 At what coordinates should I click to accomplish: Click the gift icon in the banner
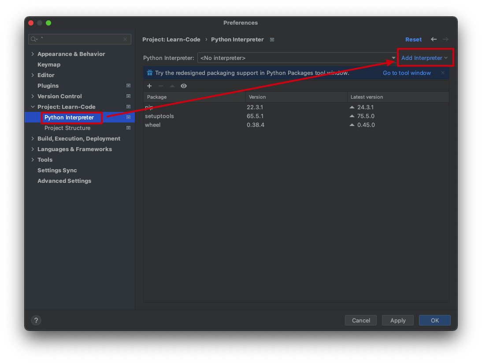click(x=149, y=73)
